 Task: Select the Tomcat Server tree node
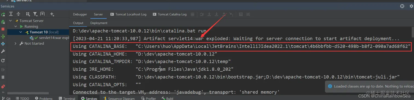(31, 21)
